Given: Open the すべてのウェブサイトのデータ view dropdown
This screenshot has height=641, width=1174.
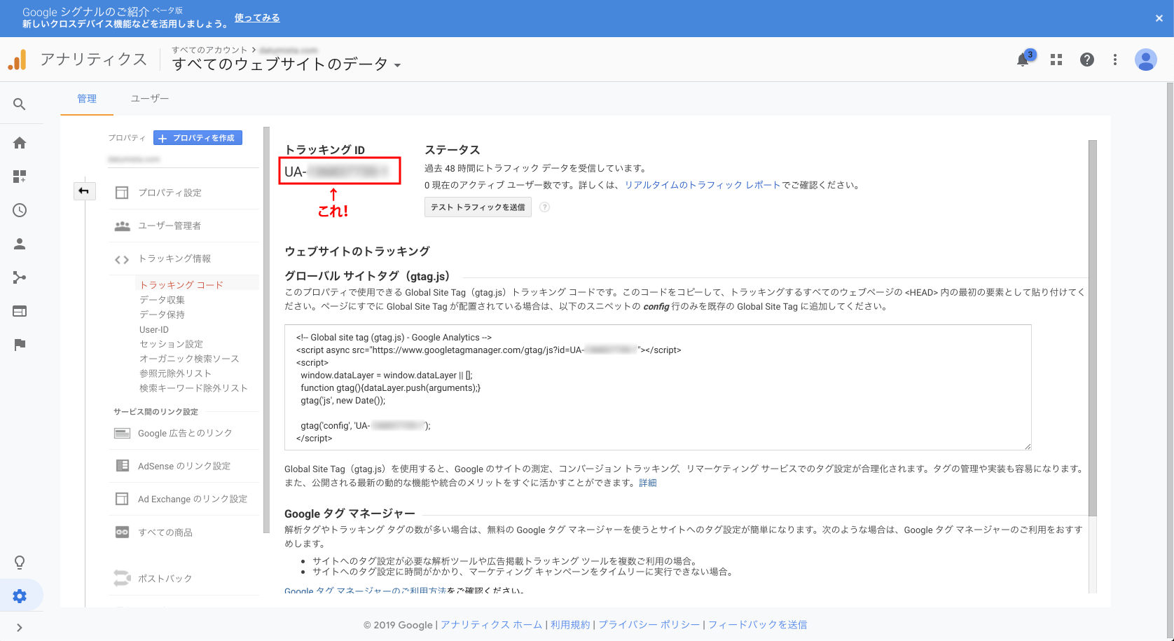Looking at the screenshot, I should pyautogui.click(x=286, y=64).
